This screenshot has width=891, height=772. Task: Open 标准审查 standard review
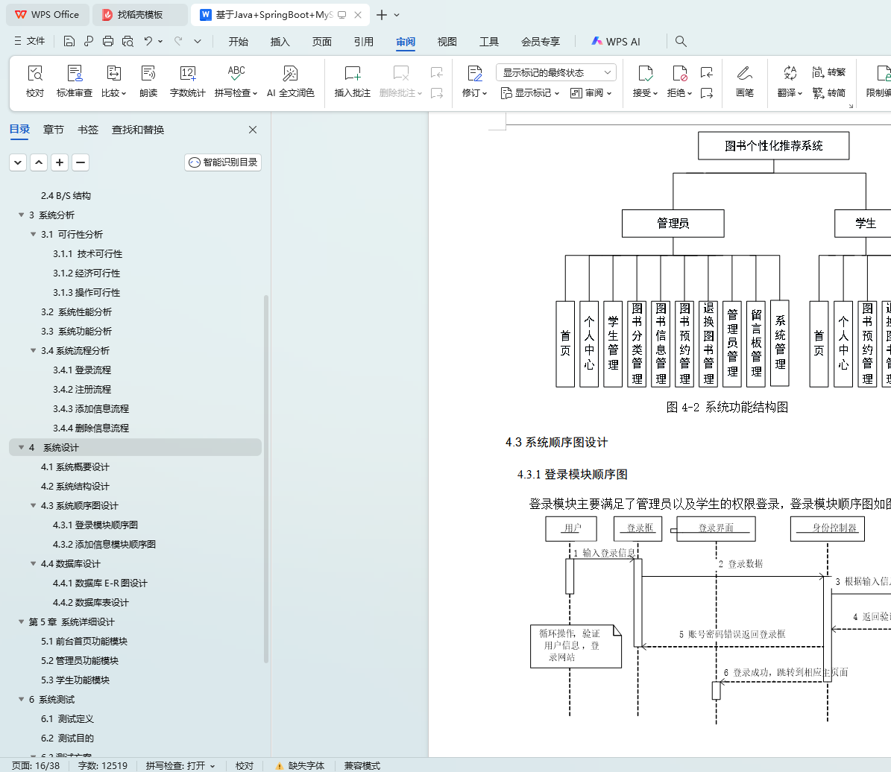75,81
